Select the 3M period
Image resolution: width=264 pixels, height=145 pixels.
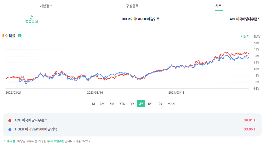coord(102,104)
